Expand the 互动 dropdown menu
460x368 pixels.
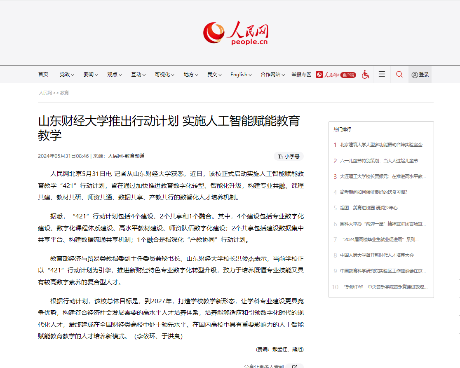click(x=138, y=75)
